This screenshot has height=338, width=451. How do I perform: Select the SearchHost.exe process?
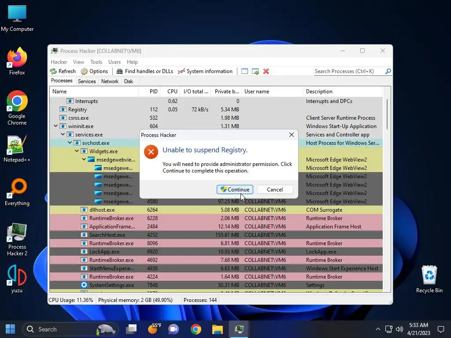[x=216, y=235]
